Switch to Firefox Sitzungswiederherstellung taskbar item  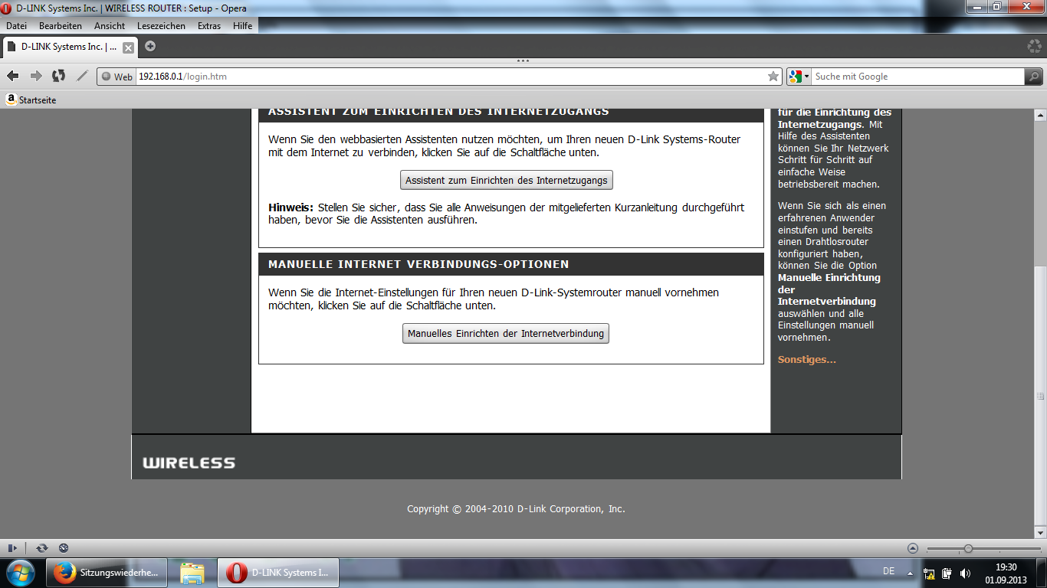pos(107,573)
